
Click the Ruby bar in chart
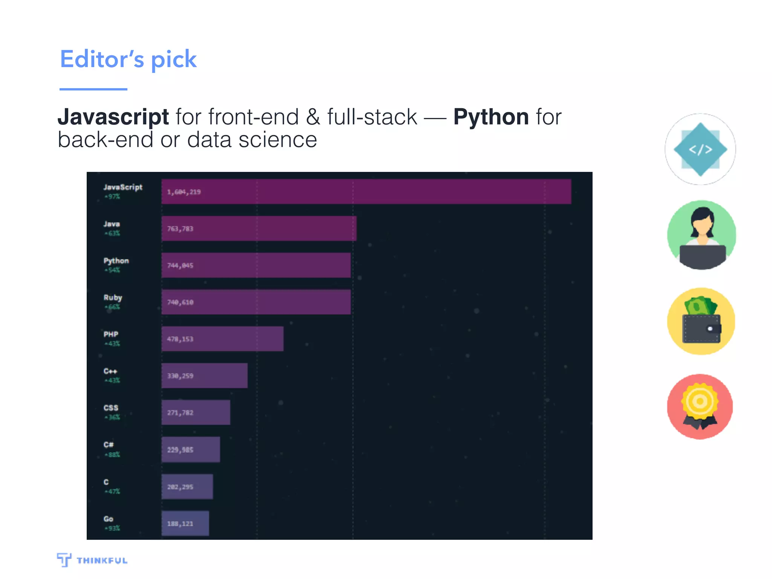tap(256, 302)
